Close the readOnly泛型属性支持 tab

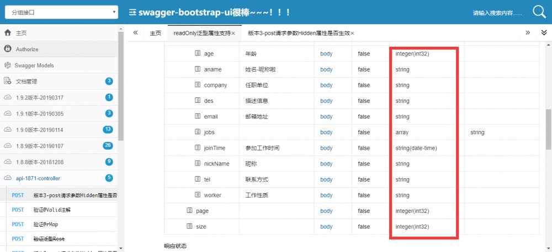point(233,34)
